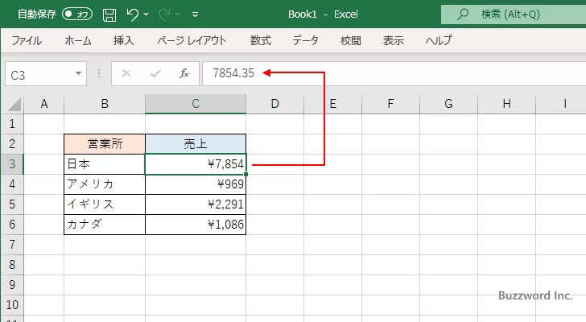Screen dimensions: 586x322
Task: Select row 5 header
Action: click(x=12, y=204)
